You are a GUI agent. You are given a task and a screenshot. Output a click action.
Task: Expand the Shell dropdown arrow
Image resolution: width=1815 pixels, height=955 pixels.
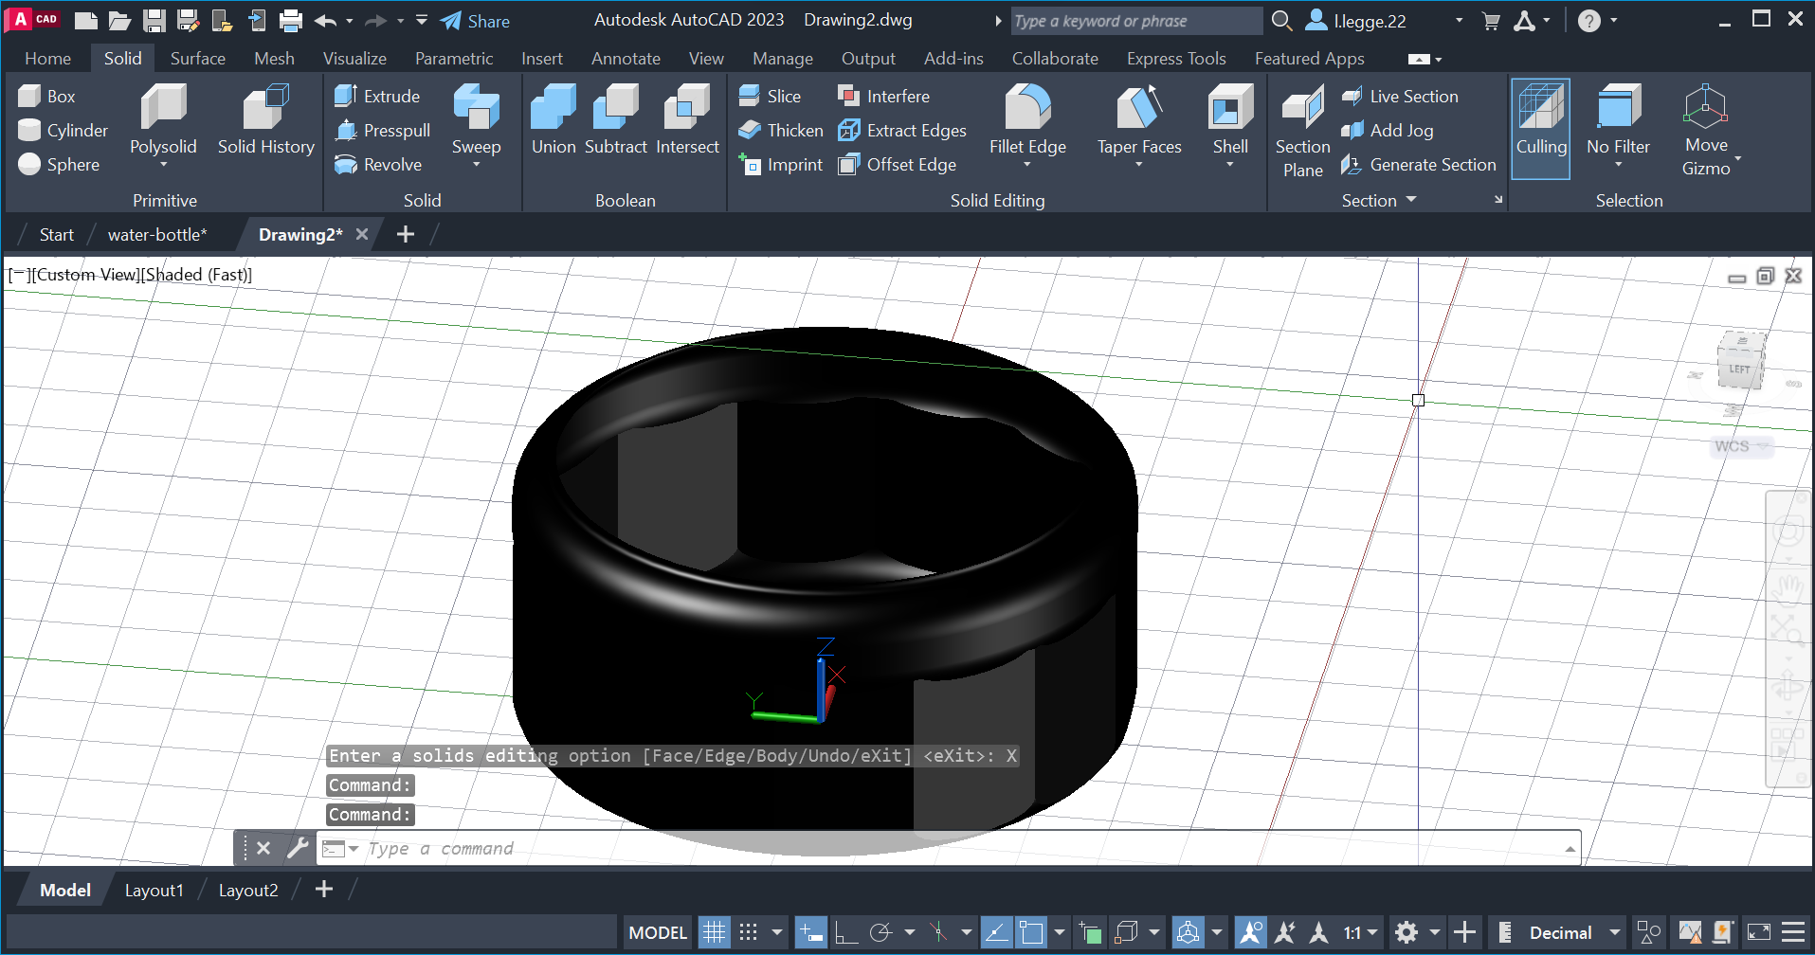click(1230, 165)
